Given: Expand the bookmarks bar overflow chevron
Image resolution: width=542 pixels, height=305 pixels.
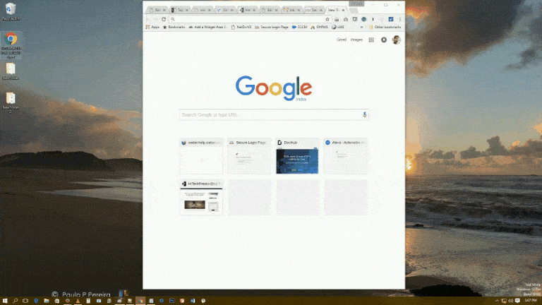Looking at the screenshot, I should [362, 27].
